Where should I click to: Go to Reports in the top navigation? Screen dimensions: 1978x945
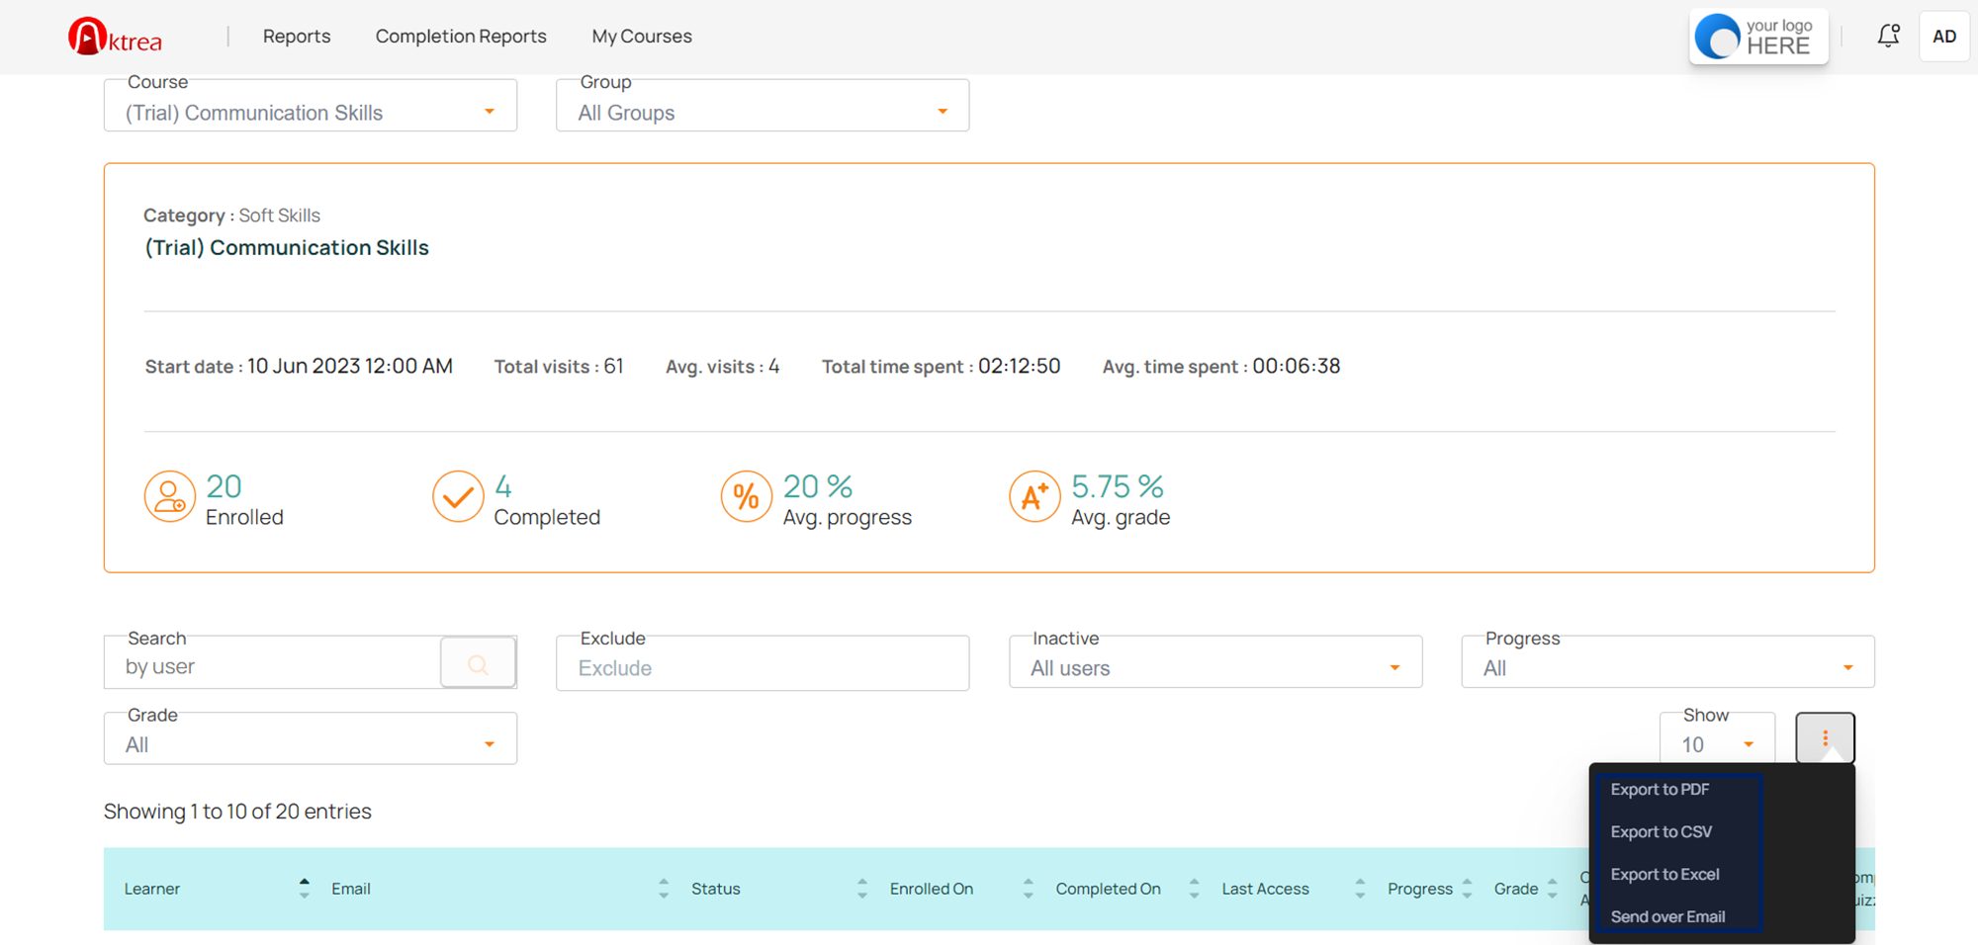[x=297, y=37]
